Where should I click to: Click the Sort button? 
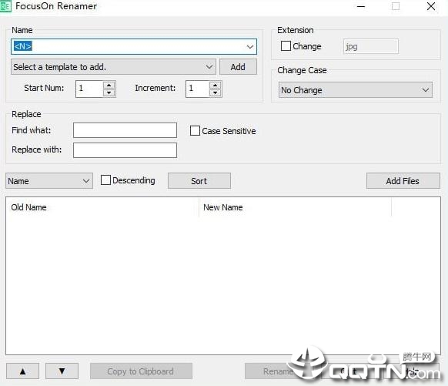(x=199, y=181)
